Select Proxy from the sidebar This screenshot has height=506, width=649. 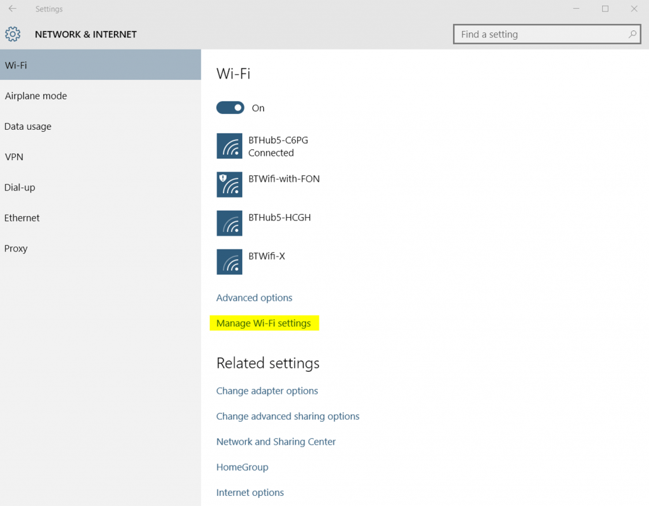coord(16,248)
